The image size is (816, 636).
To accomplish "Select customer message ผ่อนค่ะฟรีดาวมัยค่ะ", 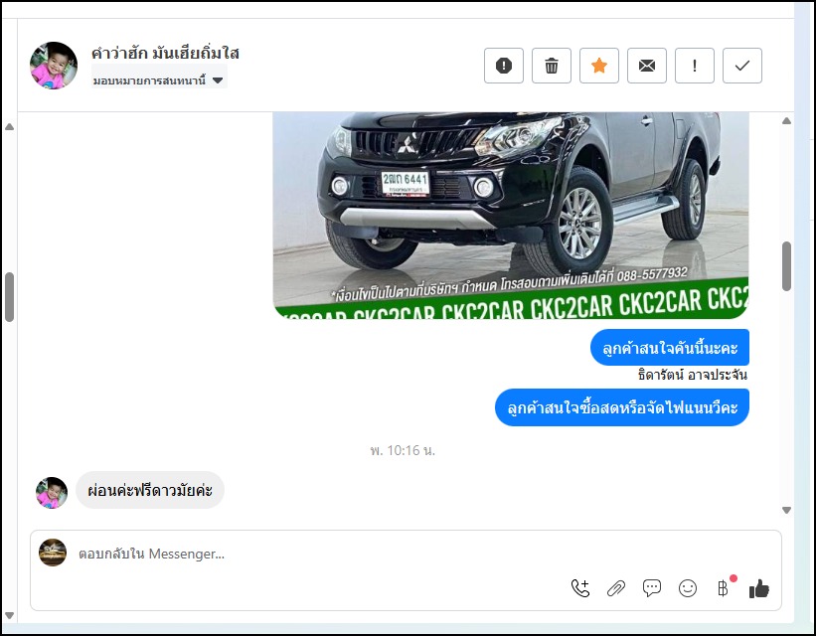I will [150, 490].
